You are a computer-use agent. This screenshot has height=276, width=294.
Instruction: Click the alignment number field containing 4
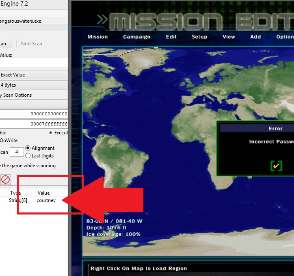pyautogui.click(x=17, y=152)
